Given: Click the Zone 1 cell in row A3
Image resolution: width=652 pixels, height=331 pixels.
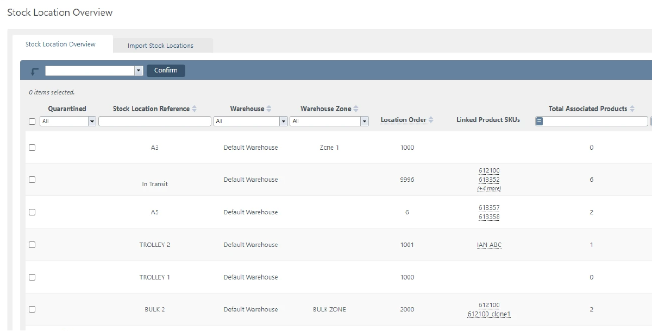Looking at the screenshot, I should pos(329,148).
